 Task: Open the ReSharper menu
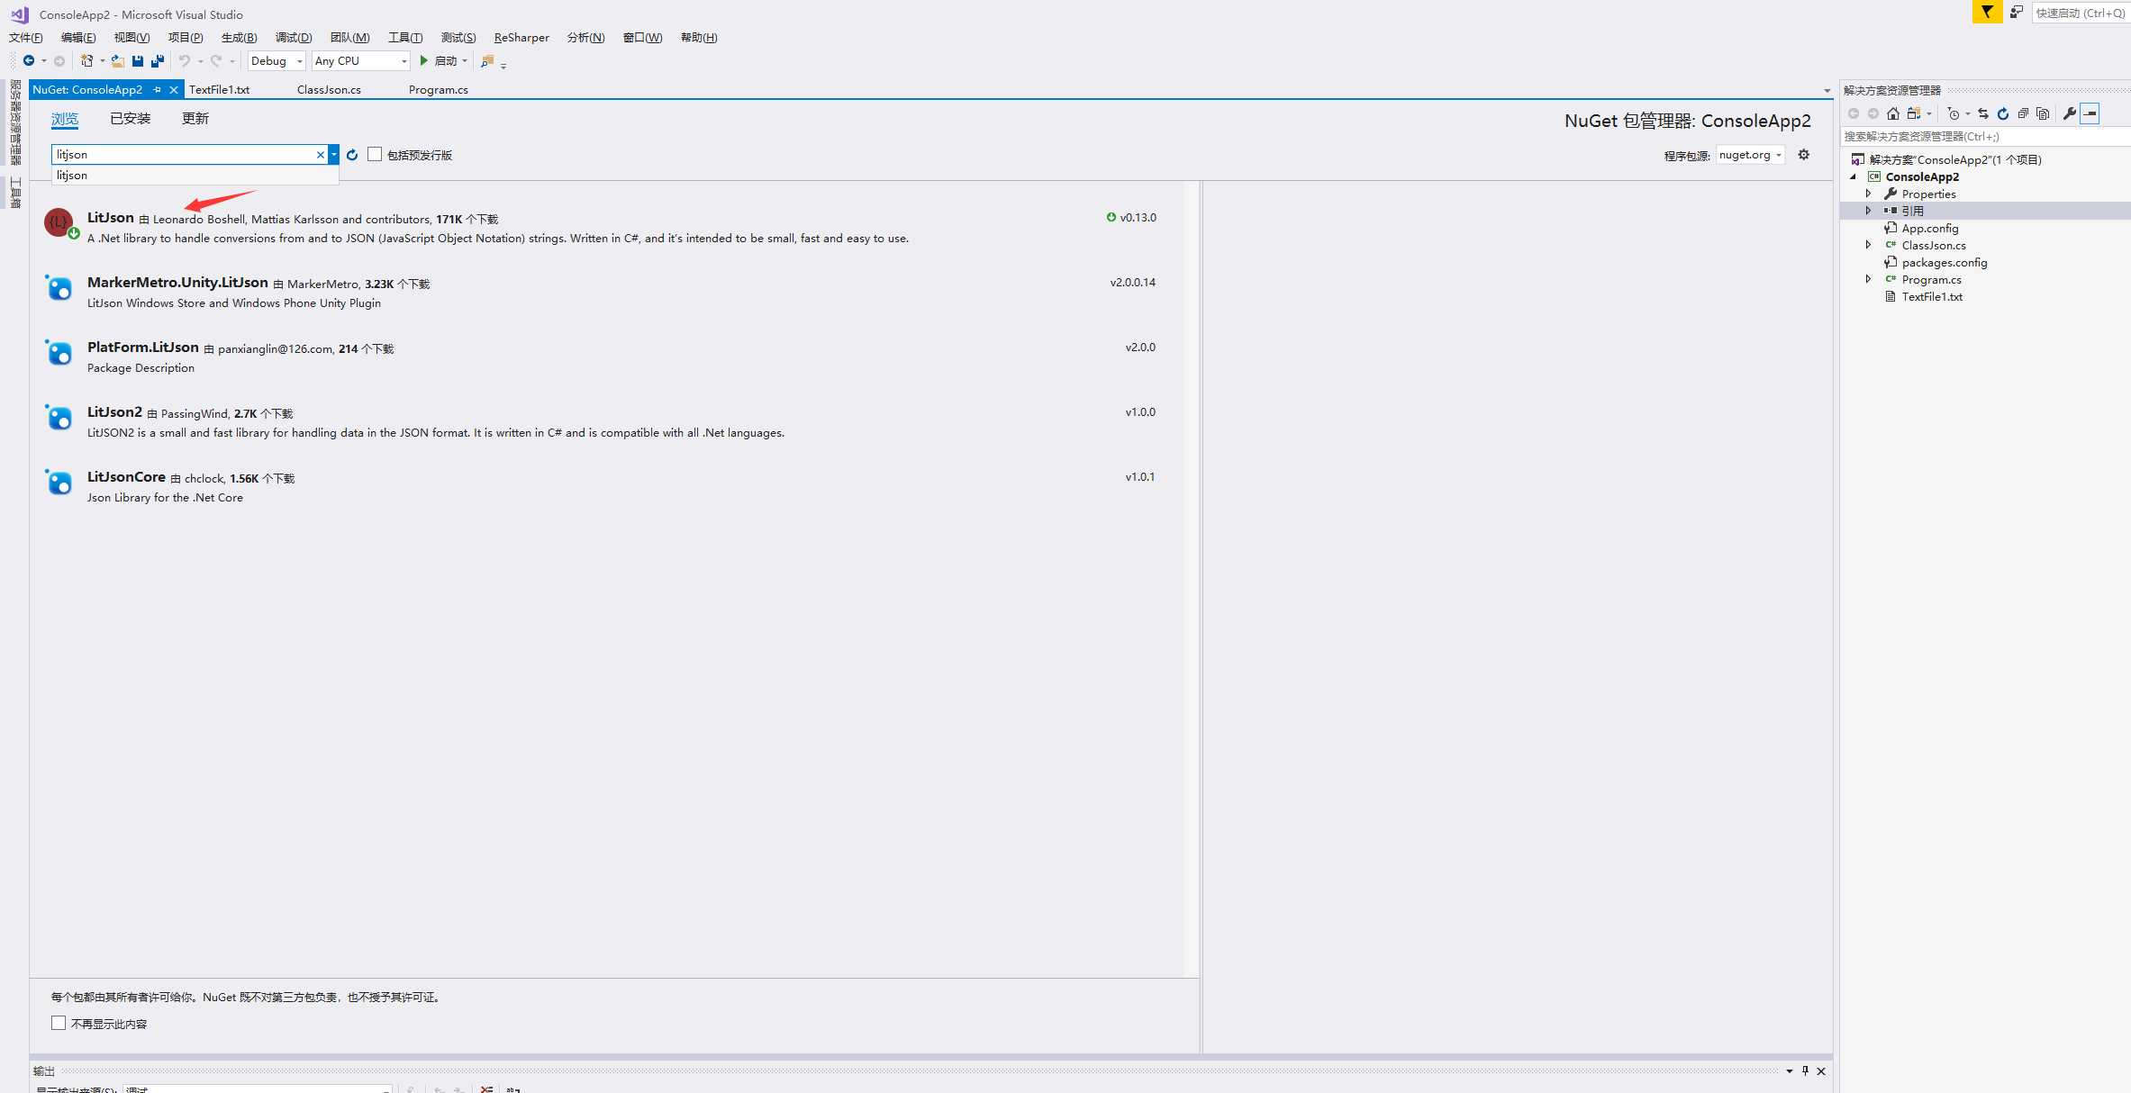[521, 38]
